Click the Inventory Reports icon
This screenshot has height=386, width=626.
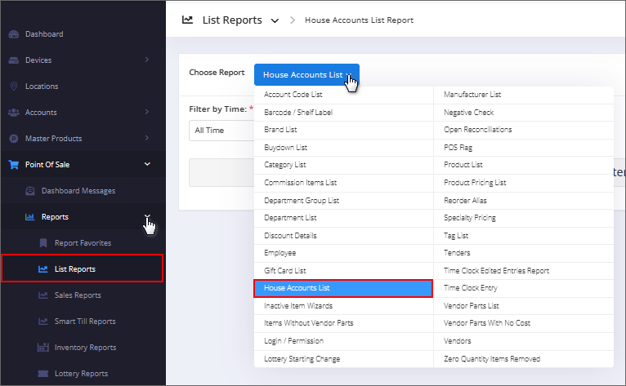click(x=43, y=348)
